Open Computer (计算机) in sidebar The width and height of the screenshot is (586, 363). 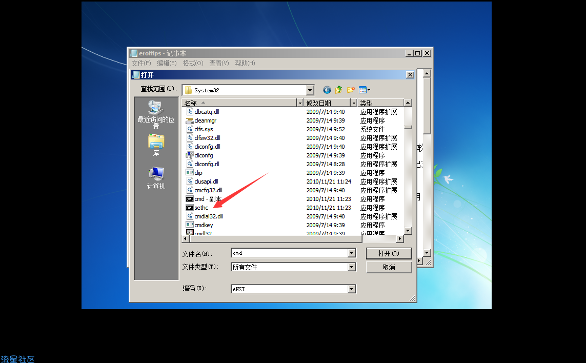156,178
